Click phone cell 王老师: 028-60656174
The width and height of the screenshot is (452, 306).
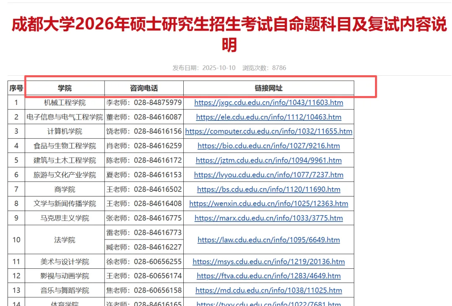click(x=144, y=276)
